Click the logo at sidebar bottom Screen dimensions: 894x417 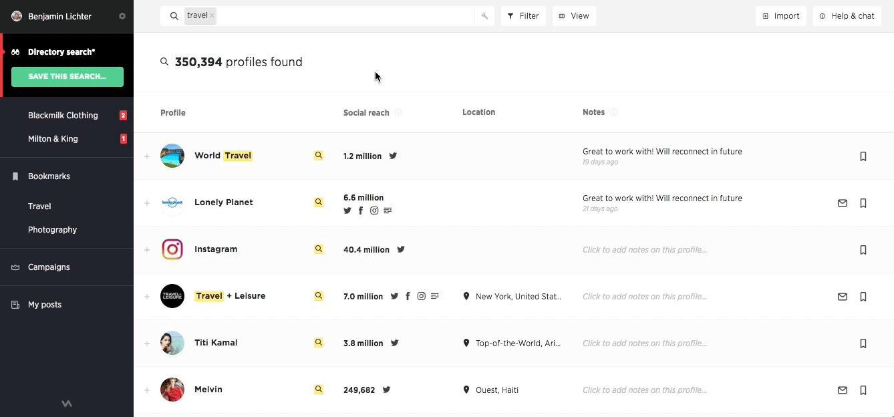pos(67,404)
